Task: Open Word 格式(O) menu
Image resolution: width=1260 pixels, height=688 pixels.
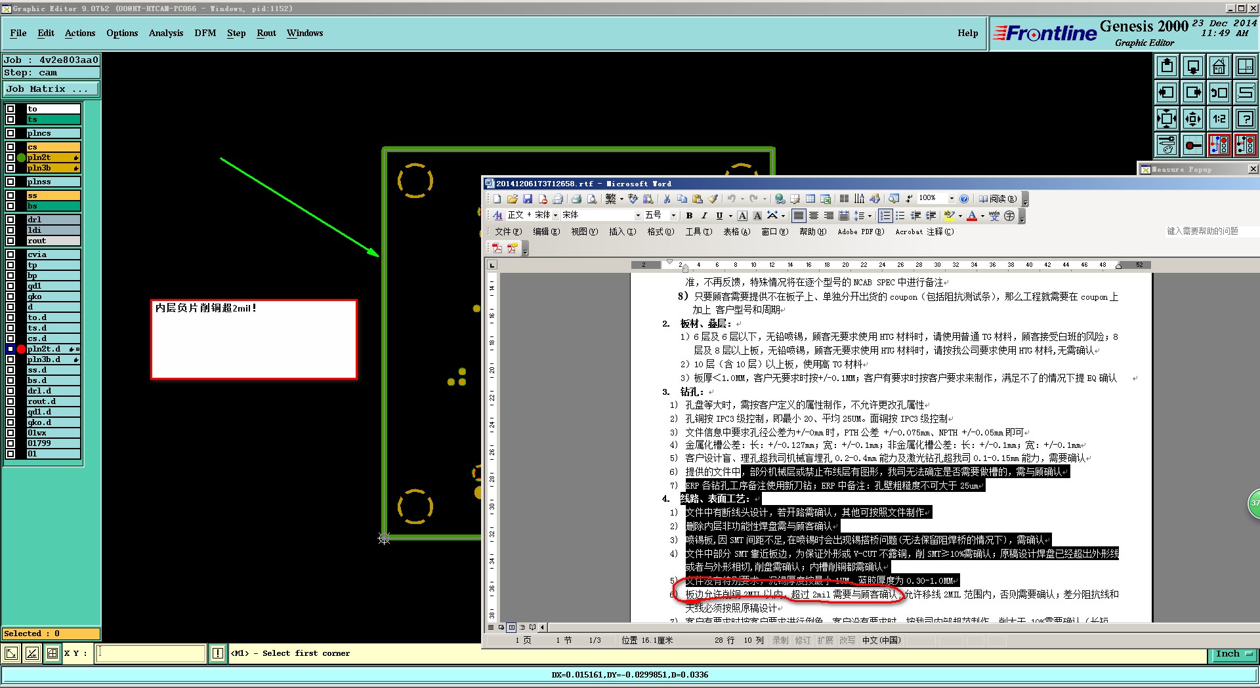Action: tap(660, 232)
